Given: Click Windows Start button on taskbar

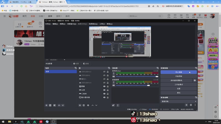Looking at the screenshot, I should tap(3, 122).
